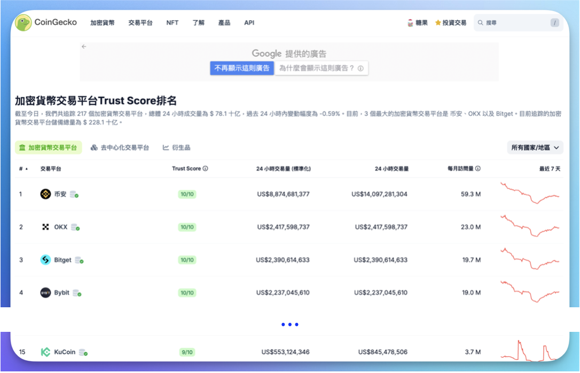Screen dimensions: 580x373
Task: Click OKX Trust Score 10/10 badge
Action: tap(187, 227)
